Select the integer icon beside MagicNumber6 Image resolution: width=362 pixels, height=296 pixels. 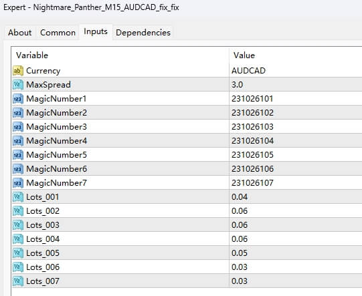pyautogui.click(x=18, y=169)
